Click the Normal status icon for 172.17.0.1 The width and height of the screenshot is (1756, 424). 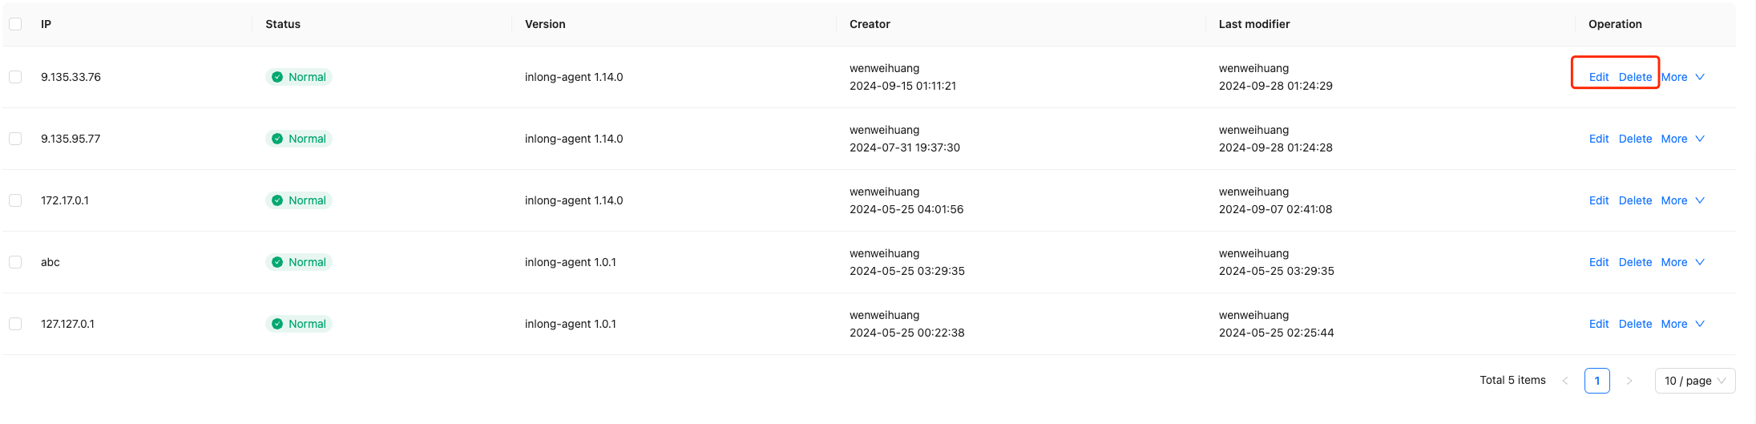pos(277,200)
